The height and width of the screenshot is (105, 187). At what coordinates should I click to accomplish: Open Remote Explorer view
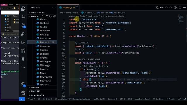pos(23,42)
